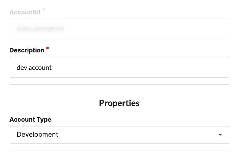Click the Description field label

coord(27,50)
